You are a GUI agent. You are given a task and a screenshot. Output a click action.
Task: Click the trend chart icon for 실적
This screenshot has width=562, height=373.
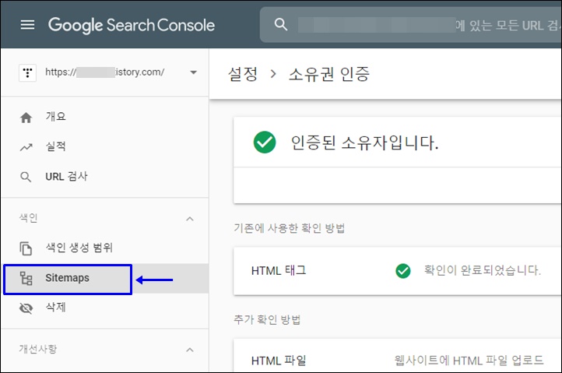point(26,147)
